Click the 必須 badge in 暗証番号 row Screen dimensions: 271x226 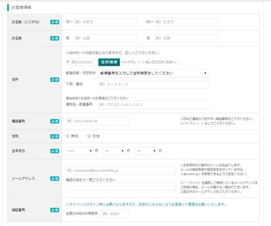pos(55,210)
